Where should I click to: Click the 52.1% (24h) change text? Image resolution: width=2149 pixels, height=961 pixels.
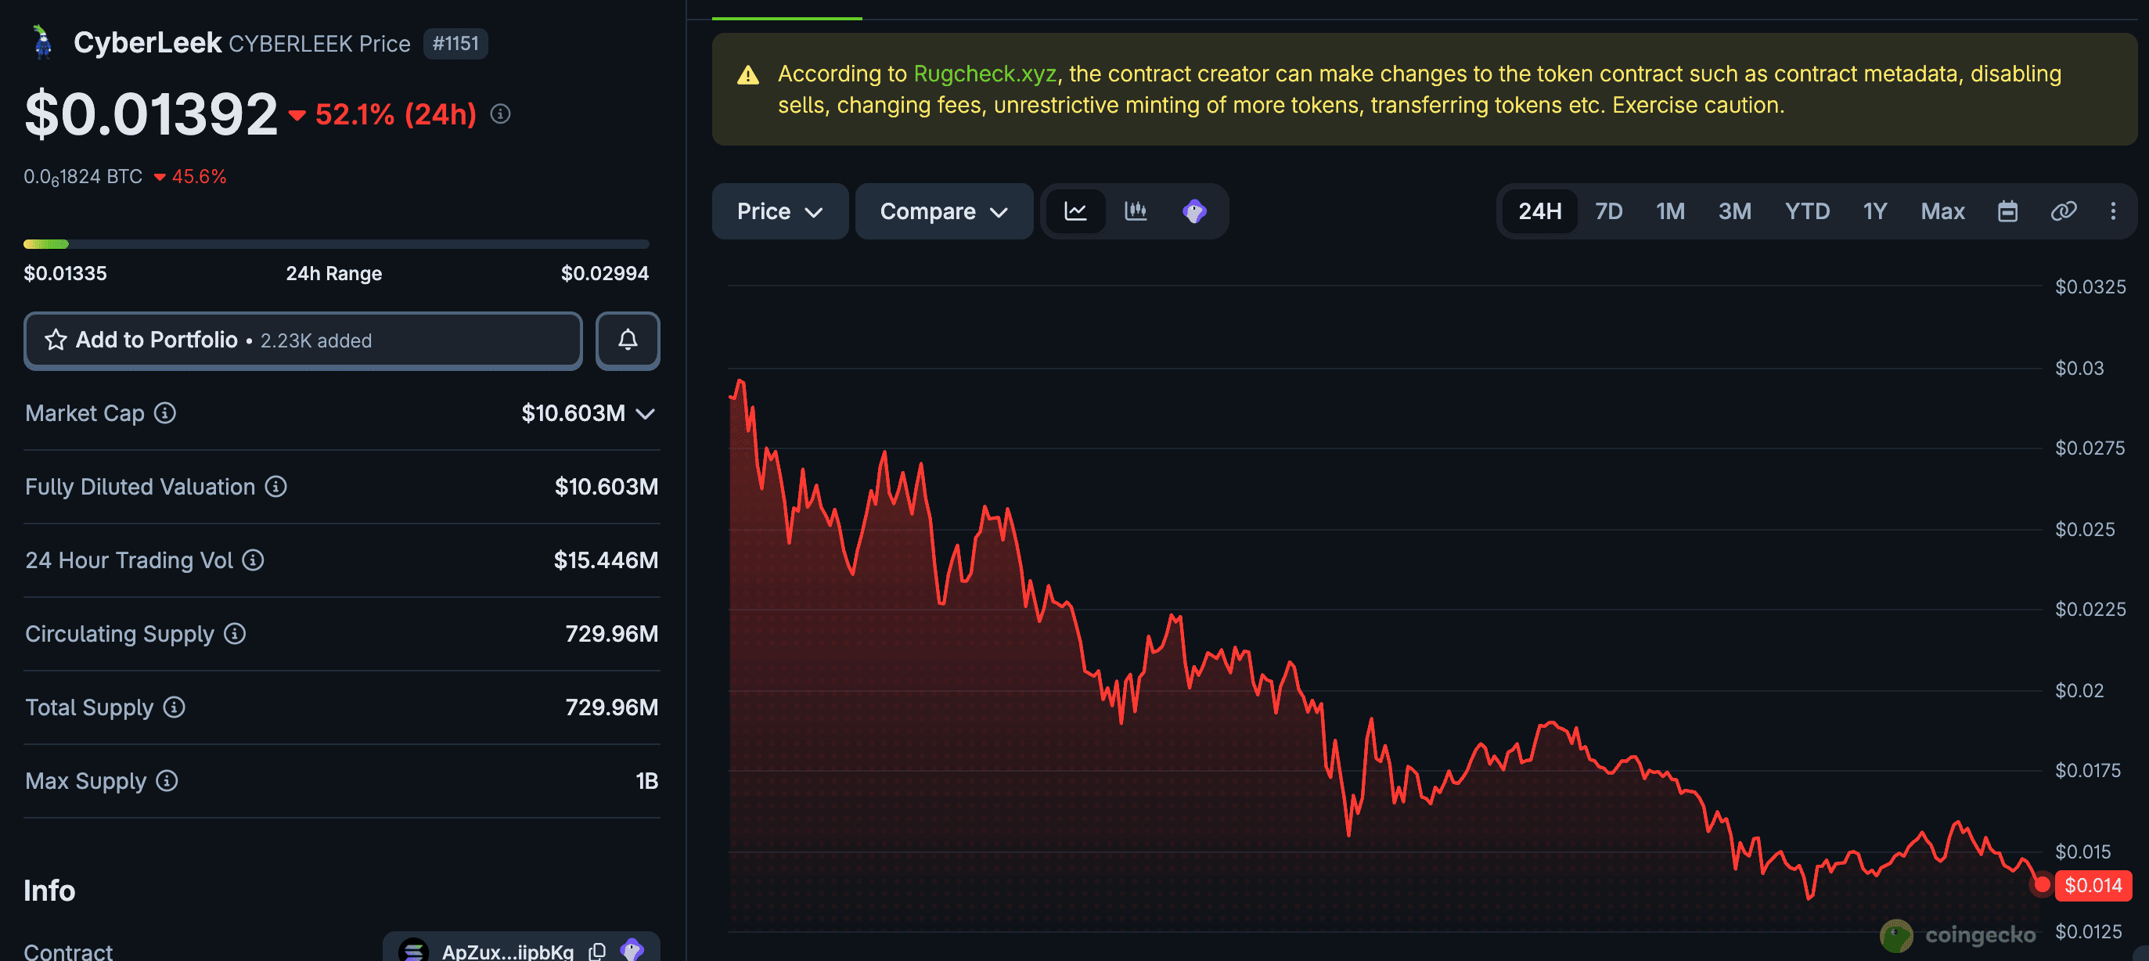pyautogui.click(x=395, y=114)
